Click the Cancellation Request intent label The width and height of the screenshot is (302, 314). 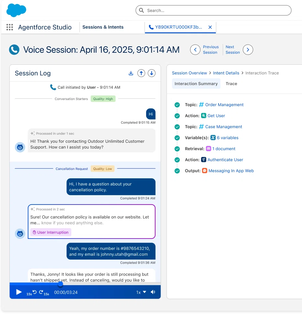[x=71, y=169]
